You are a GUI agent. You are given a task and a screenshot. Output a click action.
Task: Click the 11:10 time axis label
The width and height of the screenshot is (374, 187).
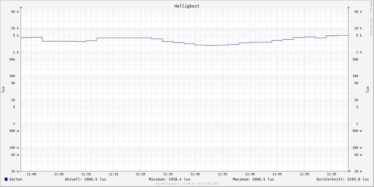click(x=86, y=174)
